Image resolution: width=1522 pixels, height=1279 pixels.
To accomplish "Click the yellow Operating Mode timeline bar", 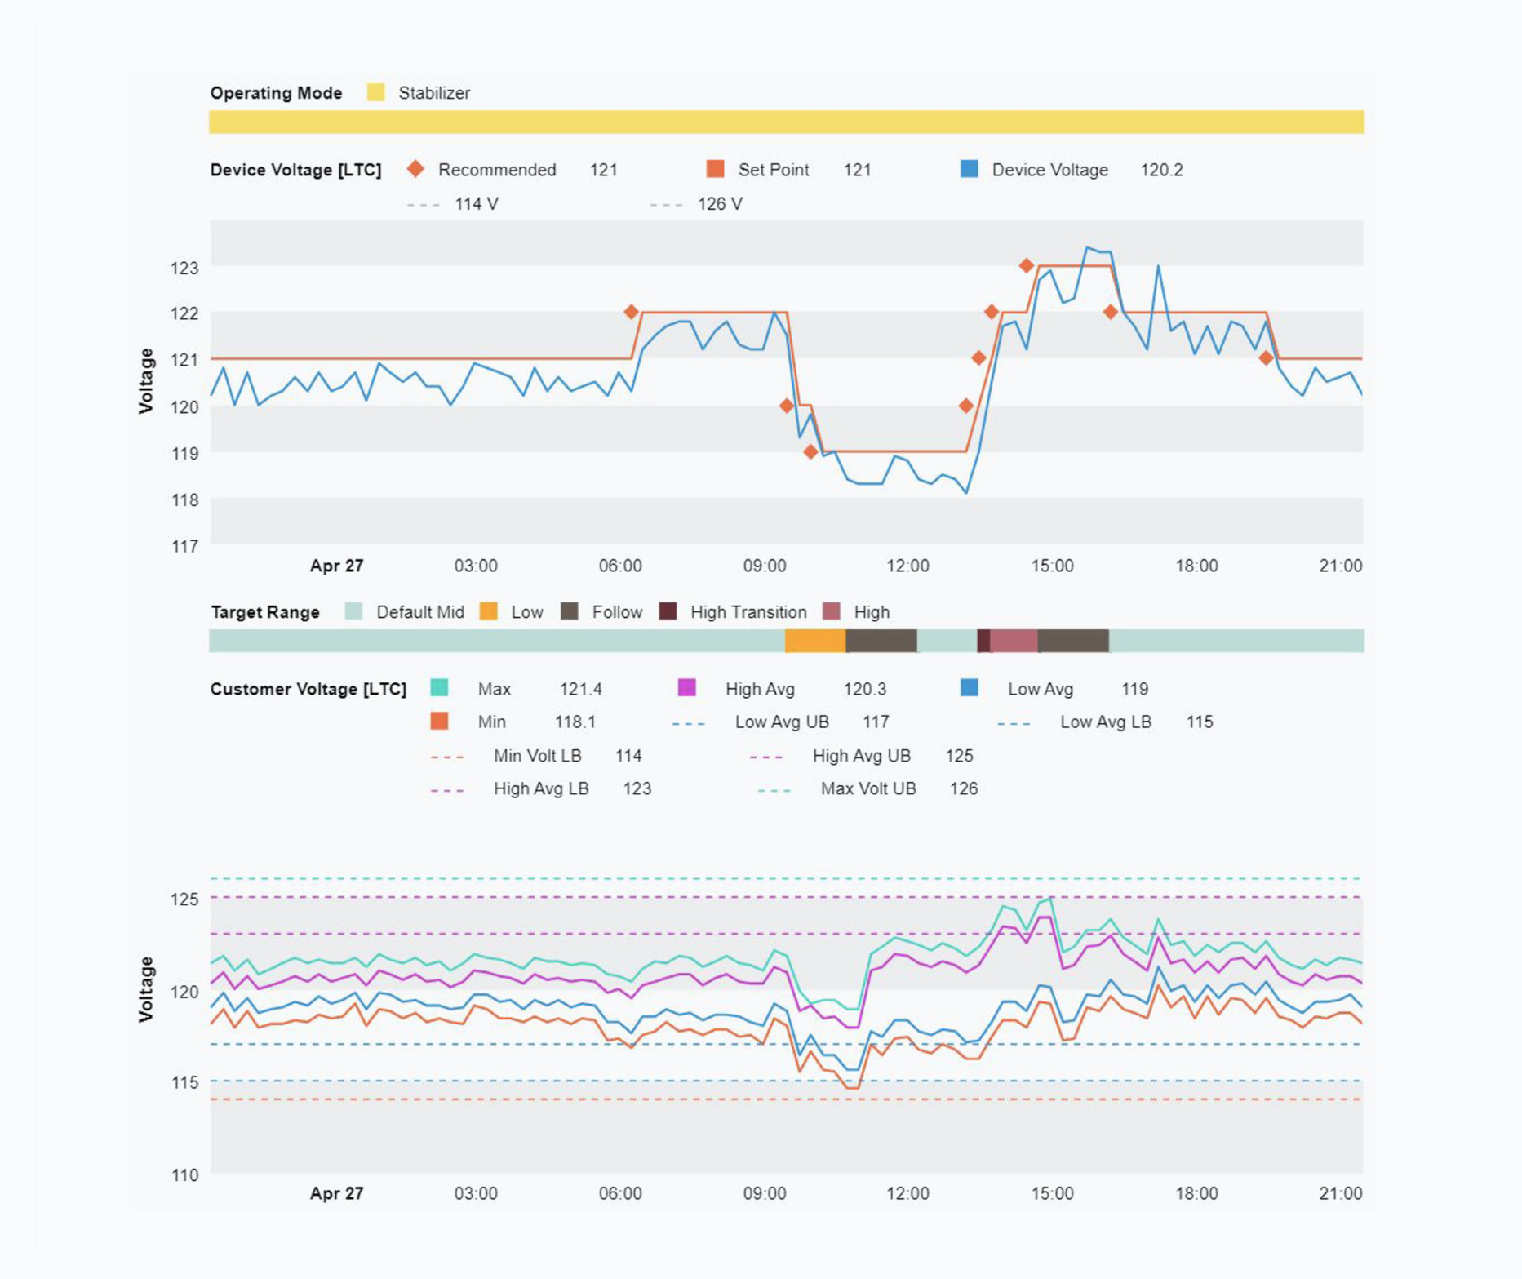I will tap(786, 122).
